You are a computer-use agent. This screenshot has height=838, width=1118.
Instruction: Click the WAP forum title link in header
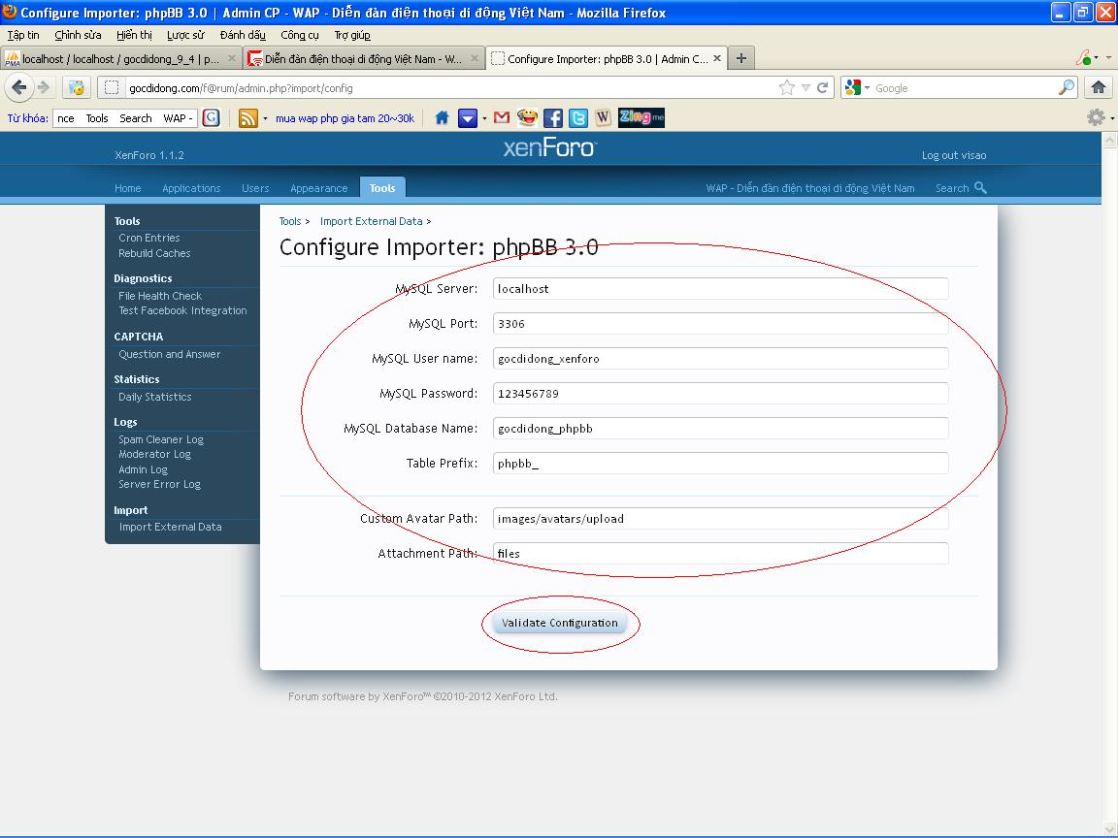point(810,188)
